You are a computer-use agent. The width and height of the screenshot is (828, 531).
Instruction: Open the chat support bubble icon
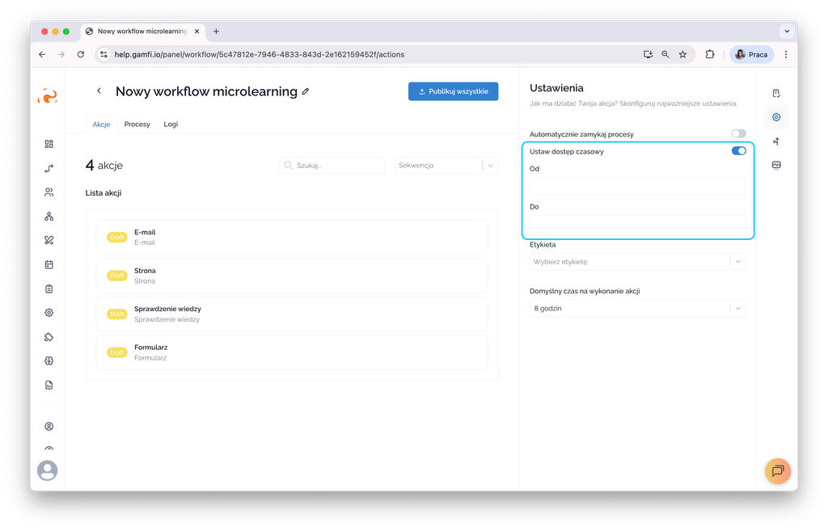777,470
